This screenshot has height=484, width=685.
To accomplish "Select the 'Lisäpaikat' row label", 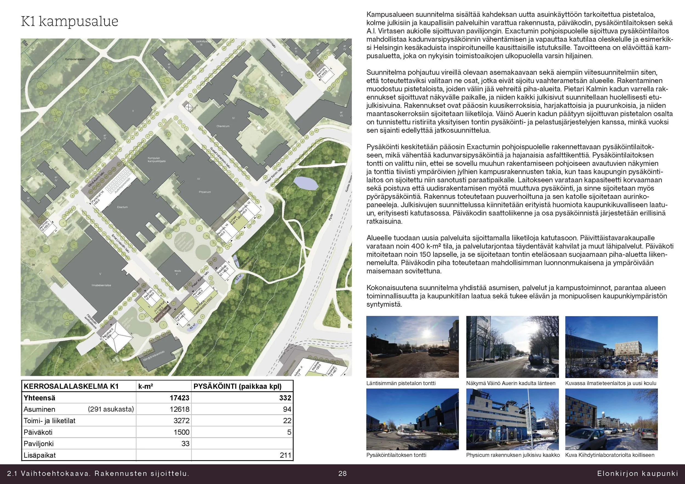I will (x=40, y=455).
